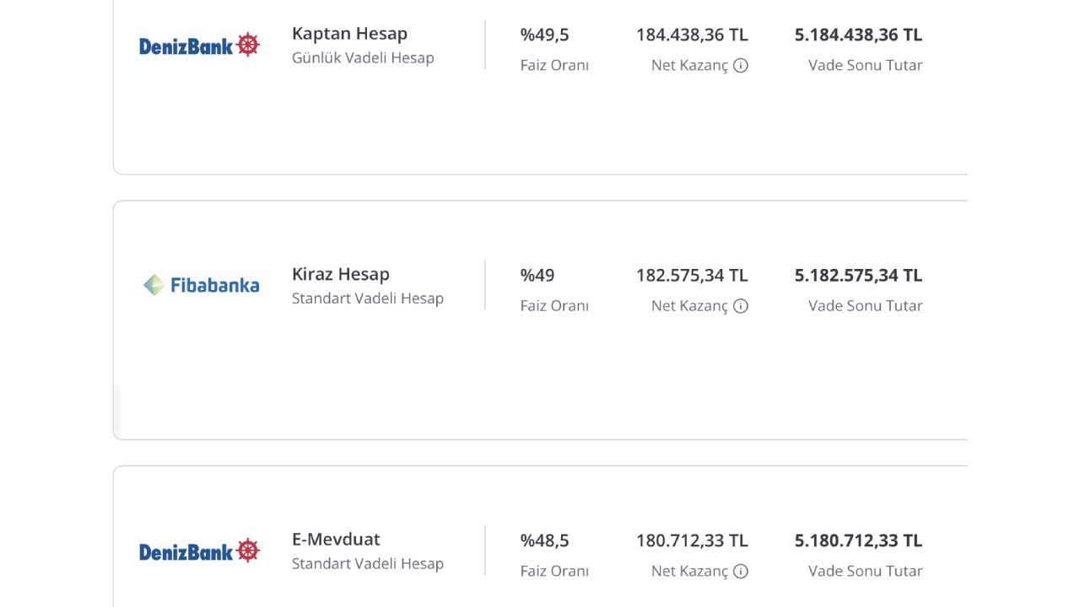Open the E-Mevduat account title
This screenshot has width=1080, height=607.
tap(336, 540)
